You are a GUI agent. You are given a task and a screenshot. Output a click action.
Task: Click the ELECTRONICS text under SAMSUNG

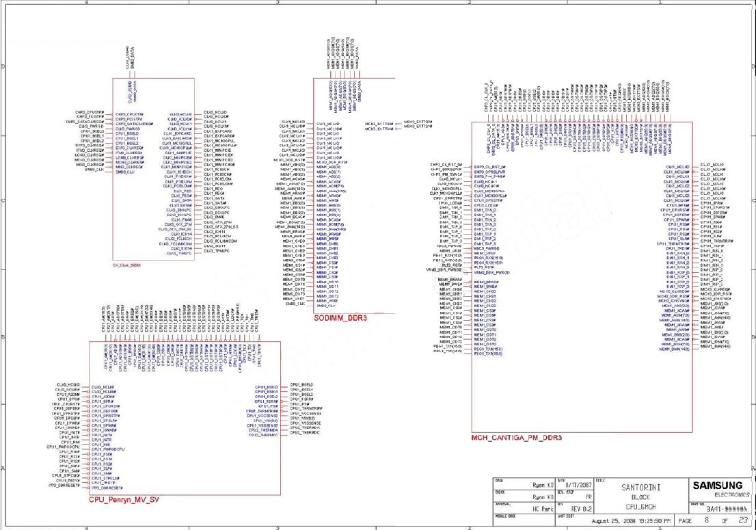click(x=732, y=495)
